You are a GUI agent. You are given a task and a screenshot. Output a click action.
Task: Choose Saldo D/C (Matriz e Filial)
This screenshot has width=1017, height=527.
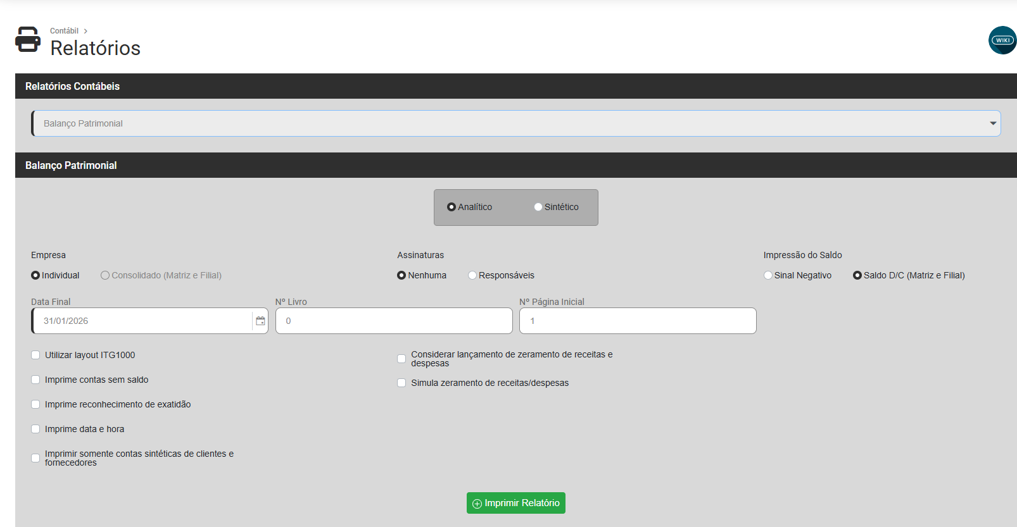[x=857, y=275]
